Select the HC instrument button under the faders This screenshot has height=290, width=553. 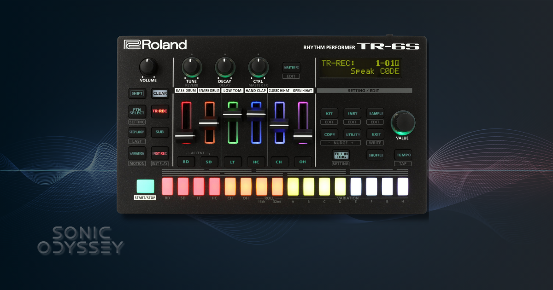point(256,162)
